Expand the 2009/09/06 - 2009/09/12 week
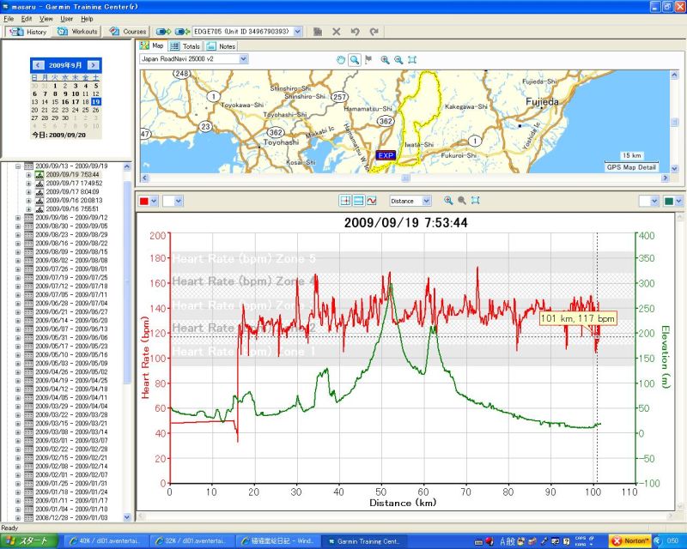This screenshot has height=549, width=687. click(18, 218)
